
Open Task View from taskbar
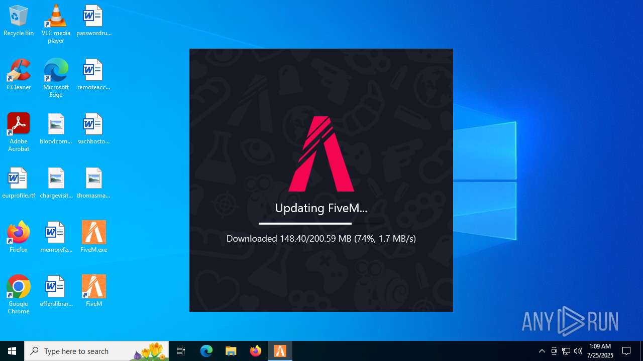point(181,351)
